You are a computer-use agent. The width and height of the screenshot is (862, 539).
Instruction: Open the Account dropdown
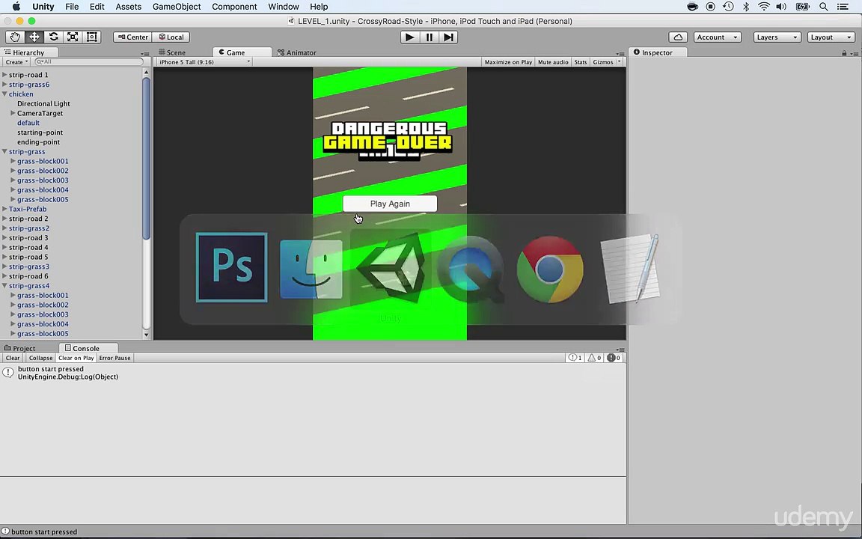point(718,37)
